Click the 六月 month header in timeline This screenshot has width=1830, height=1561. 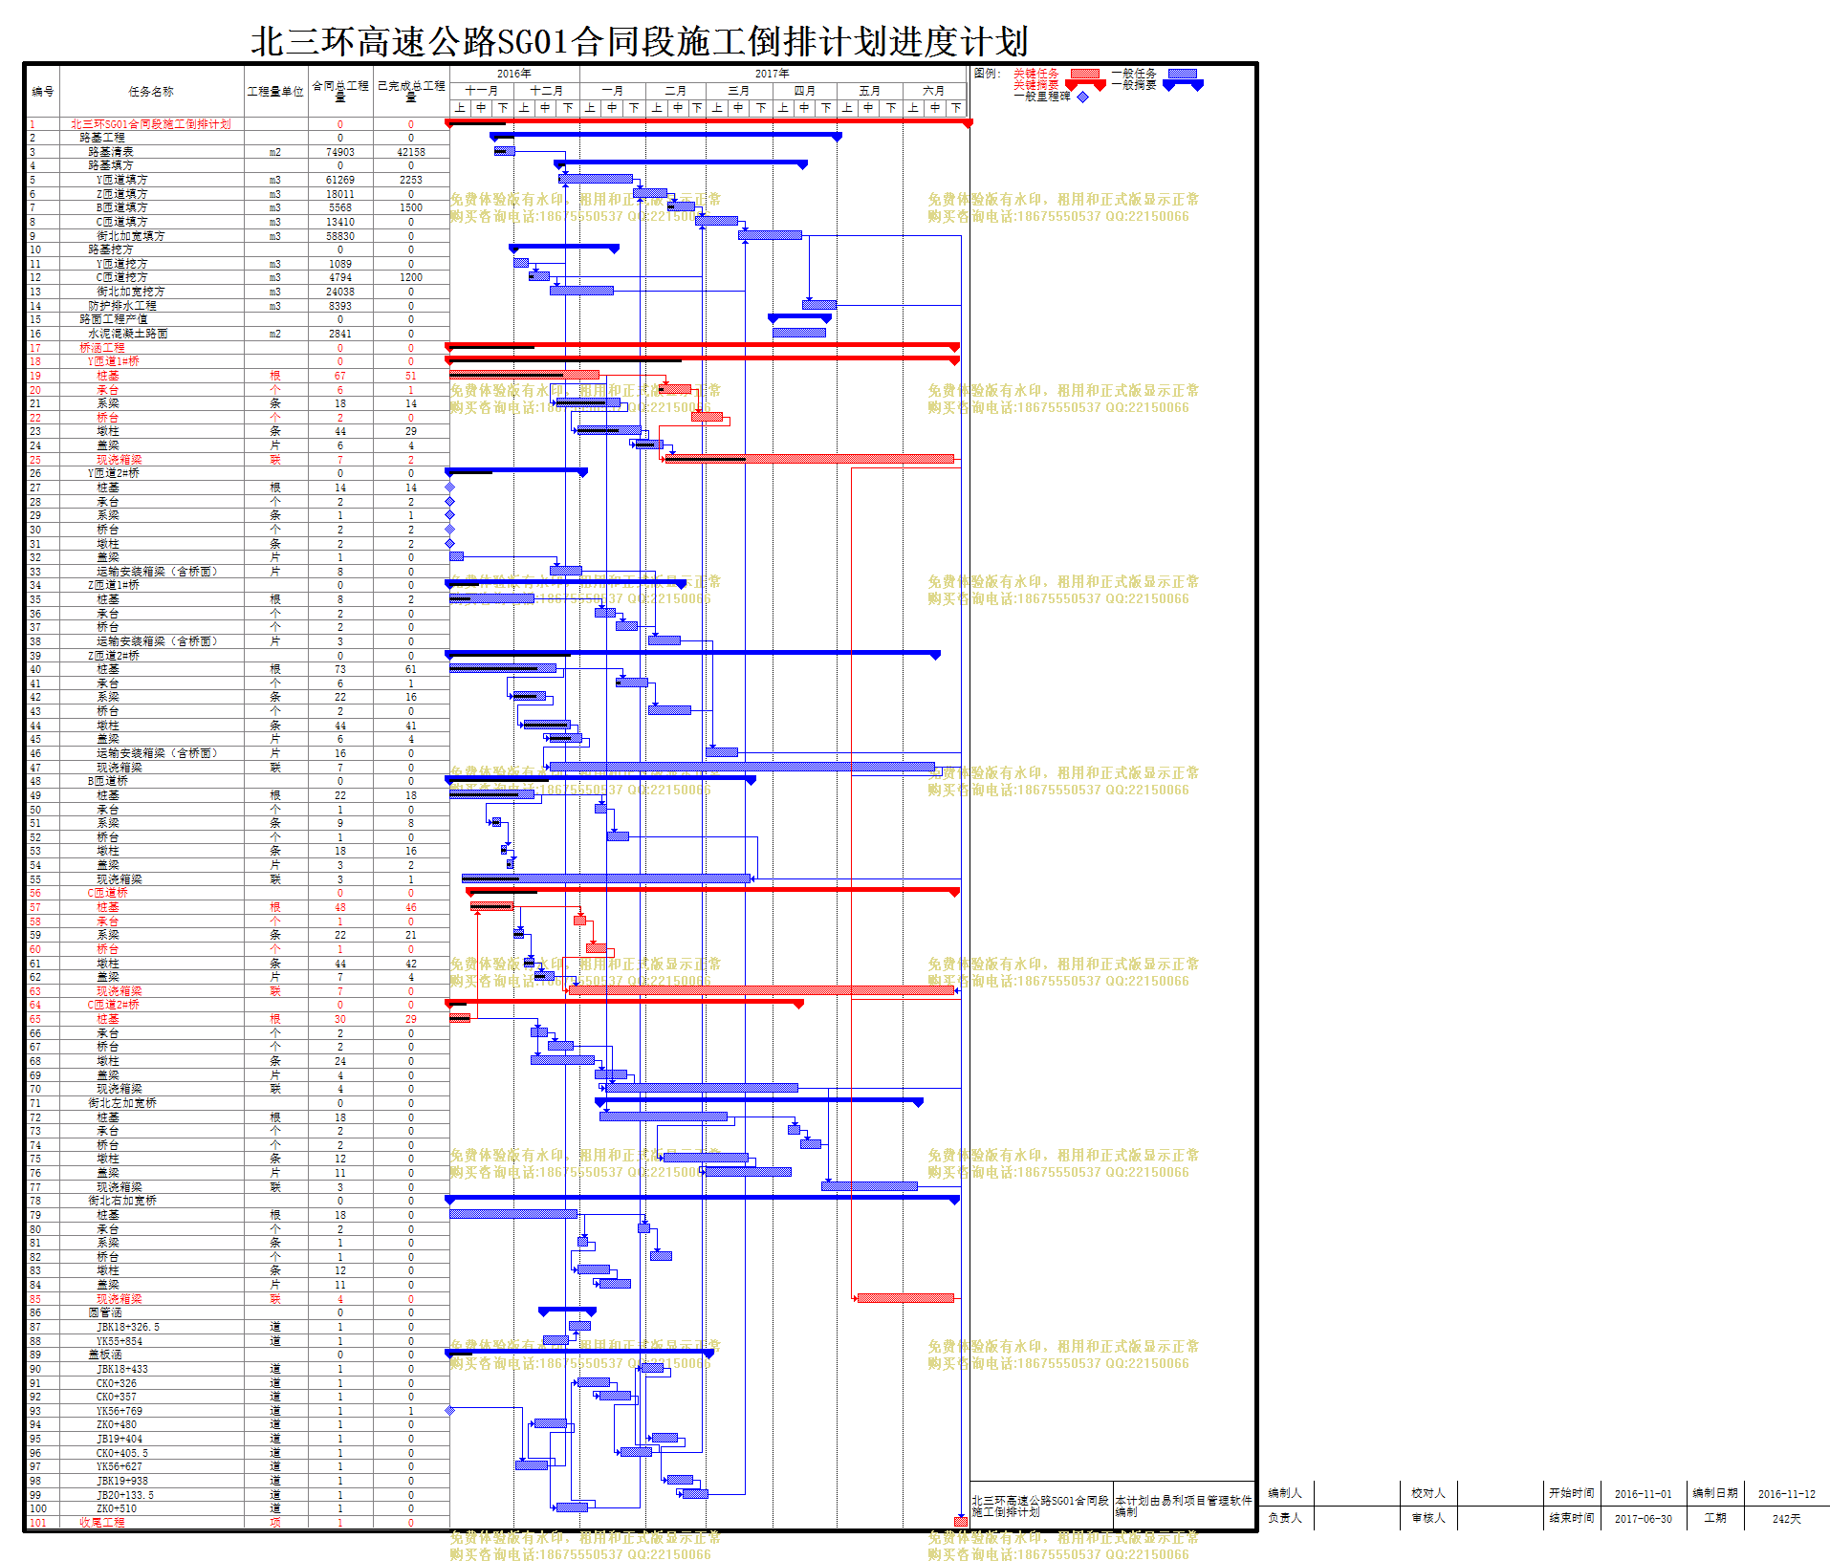click(934, 91)
